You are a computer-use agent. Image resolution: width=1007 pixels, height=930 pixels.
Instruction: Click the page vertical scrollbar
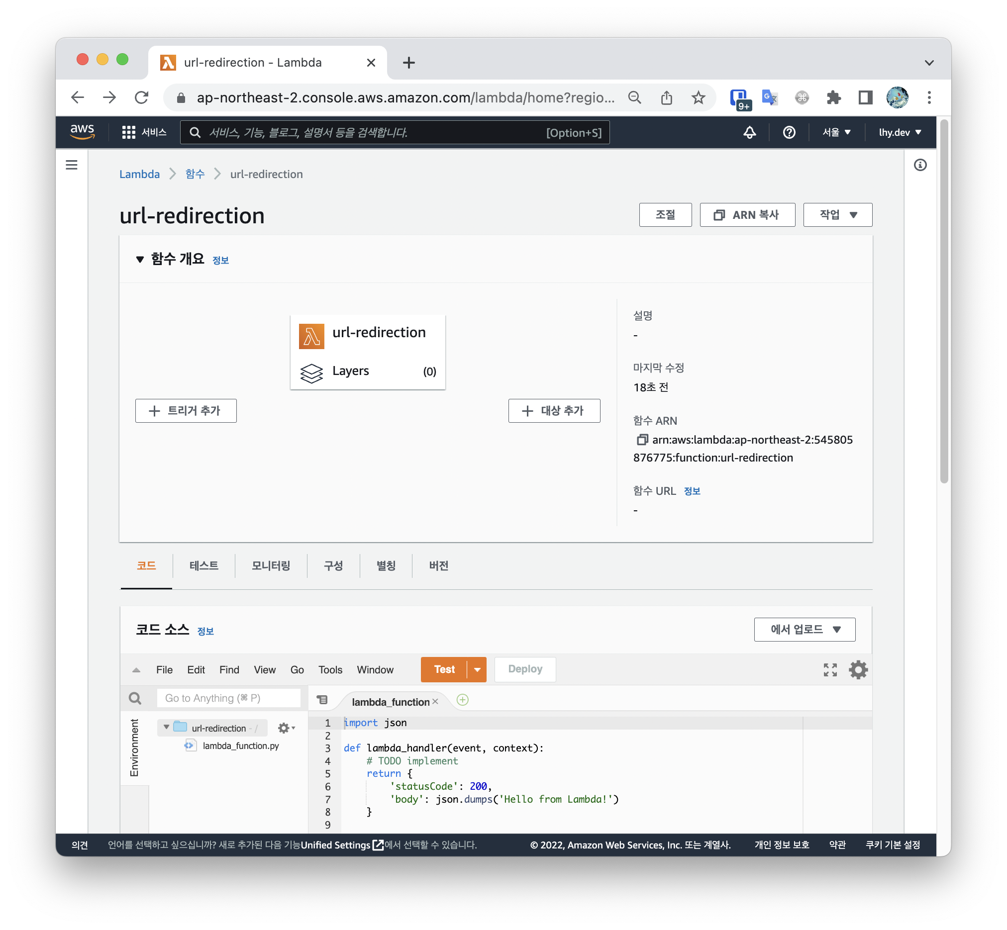point(944,302)
